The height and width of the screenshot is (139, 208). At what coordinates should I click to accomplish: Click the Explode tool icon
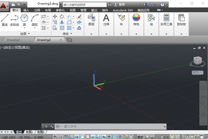79,22
